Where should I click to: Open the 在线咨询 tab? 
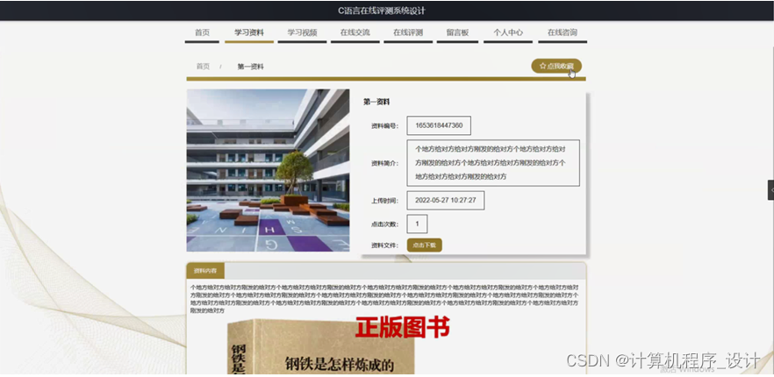[563, 33]
